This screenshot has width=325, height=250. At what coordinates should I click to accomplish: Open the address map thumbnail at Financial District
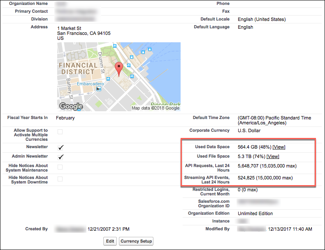(x=119, y=77)
